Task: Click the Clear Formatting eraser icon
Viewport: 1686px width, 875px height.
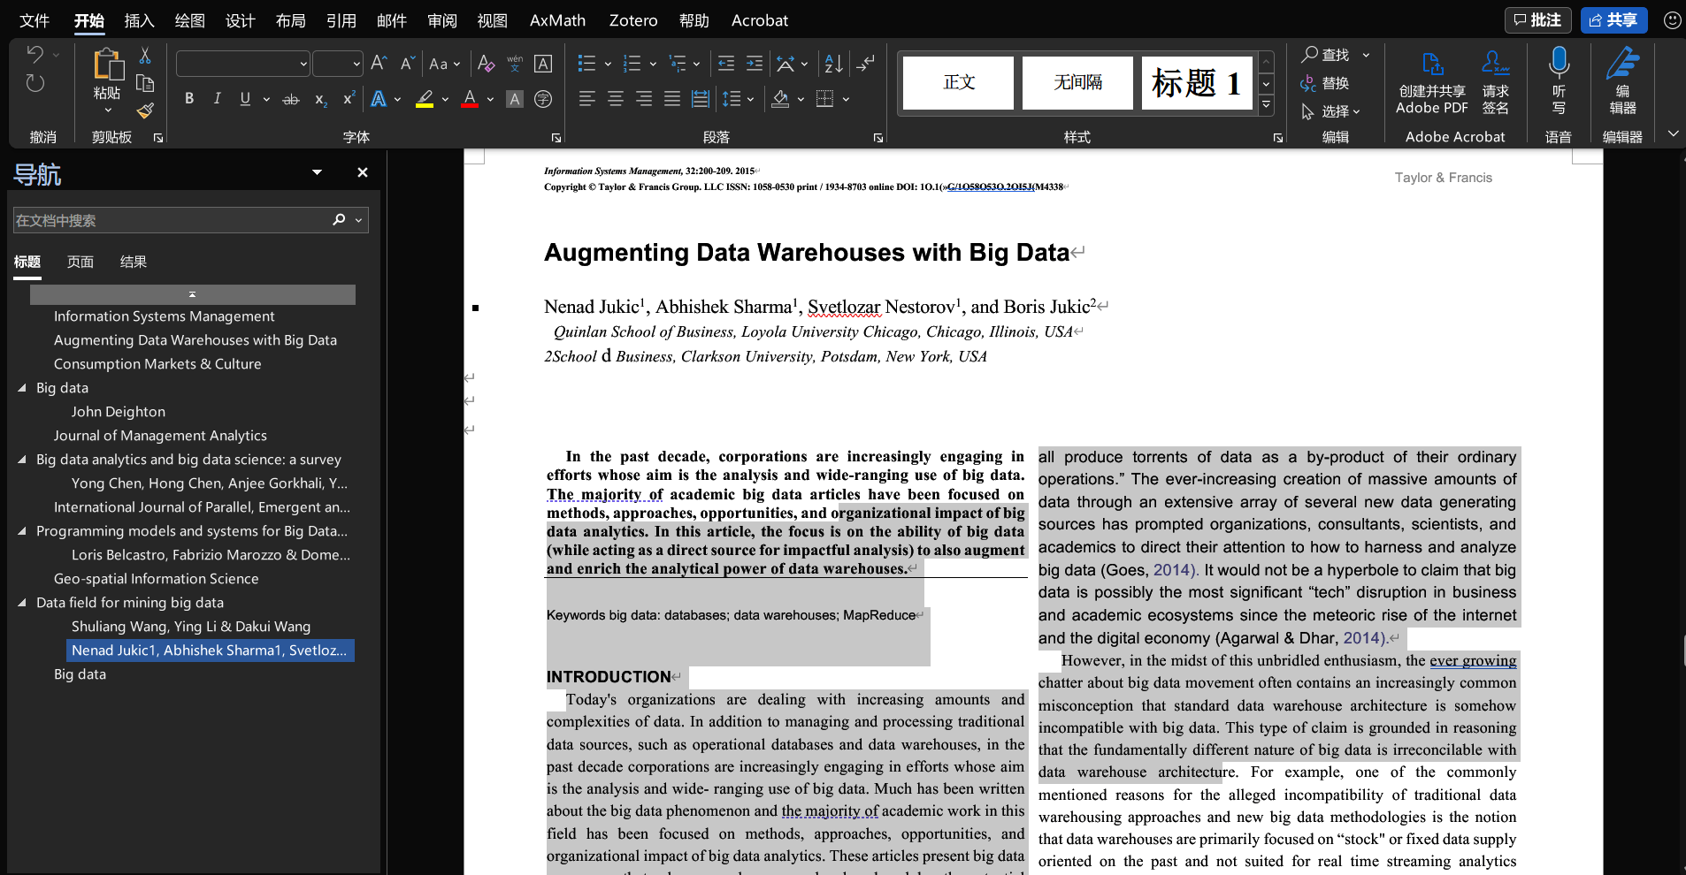Action: [486, 64]
